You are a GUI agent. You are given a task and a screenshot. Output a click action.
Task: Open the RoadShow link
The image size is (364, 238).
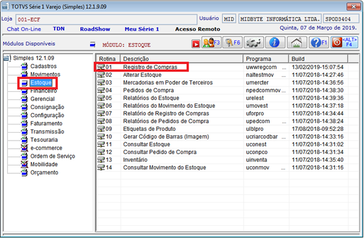95,29
